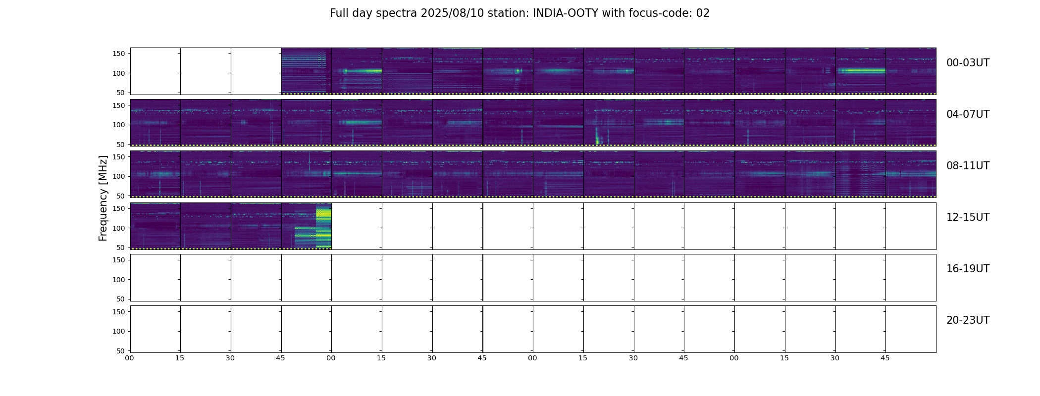
Task: Select the first empty panel in 16-19UT row
Action: (x=156, y=278)
